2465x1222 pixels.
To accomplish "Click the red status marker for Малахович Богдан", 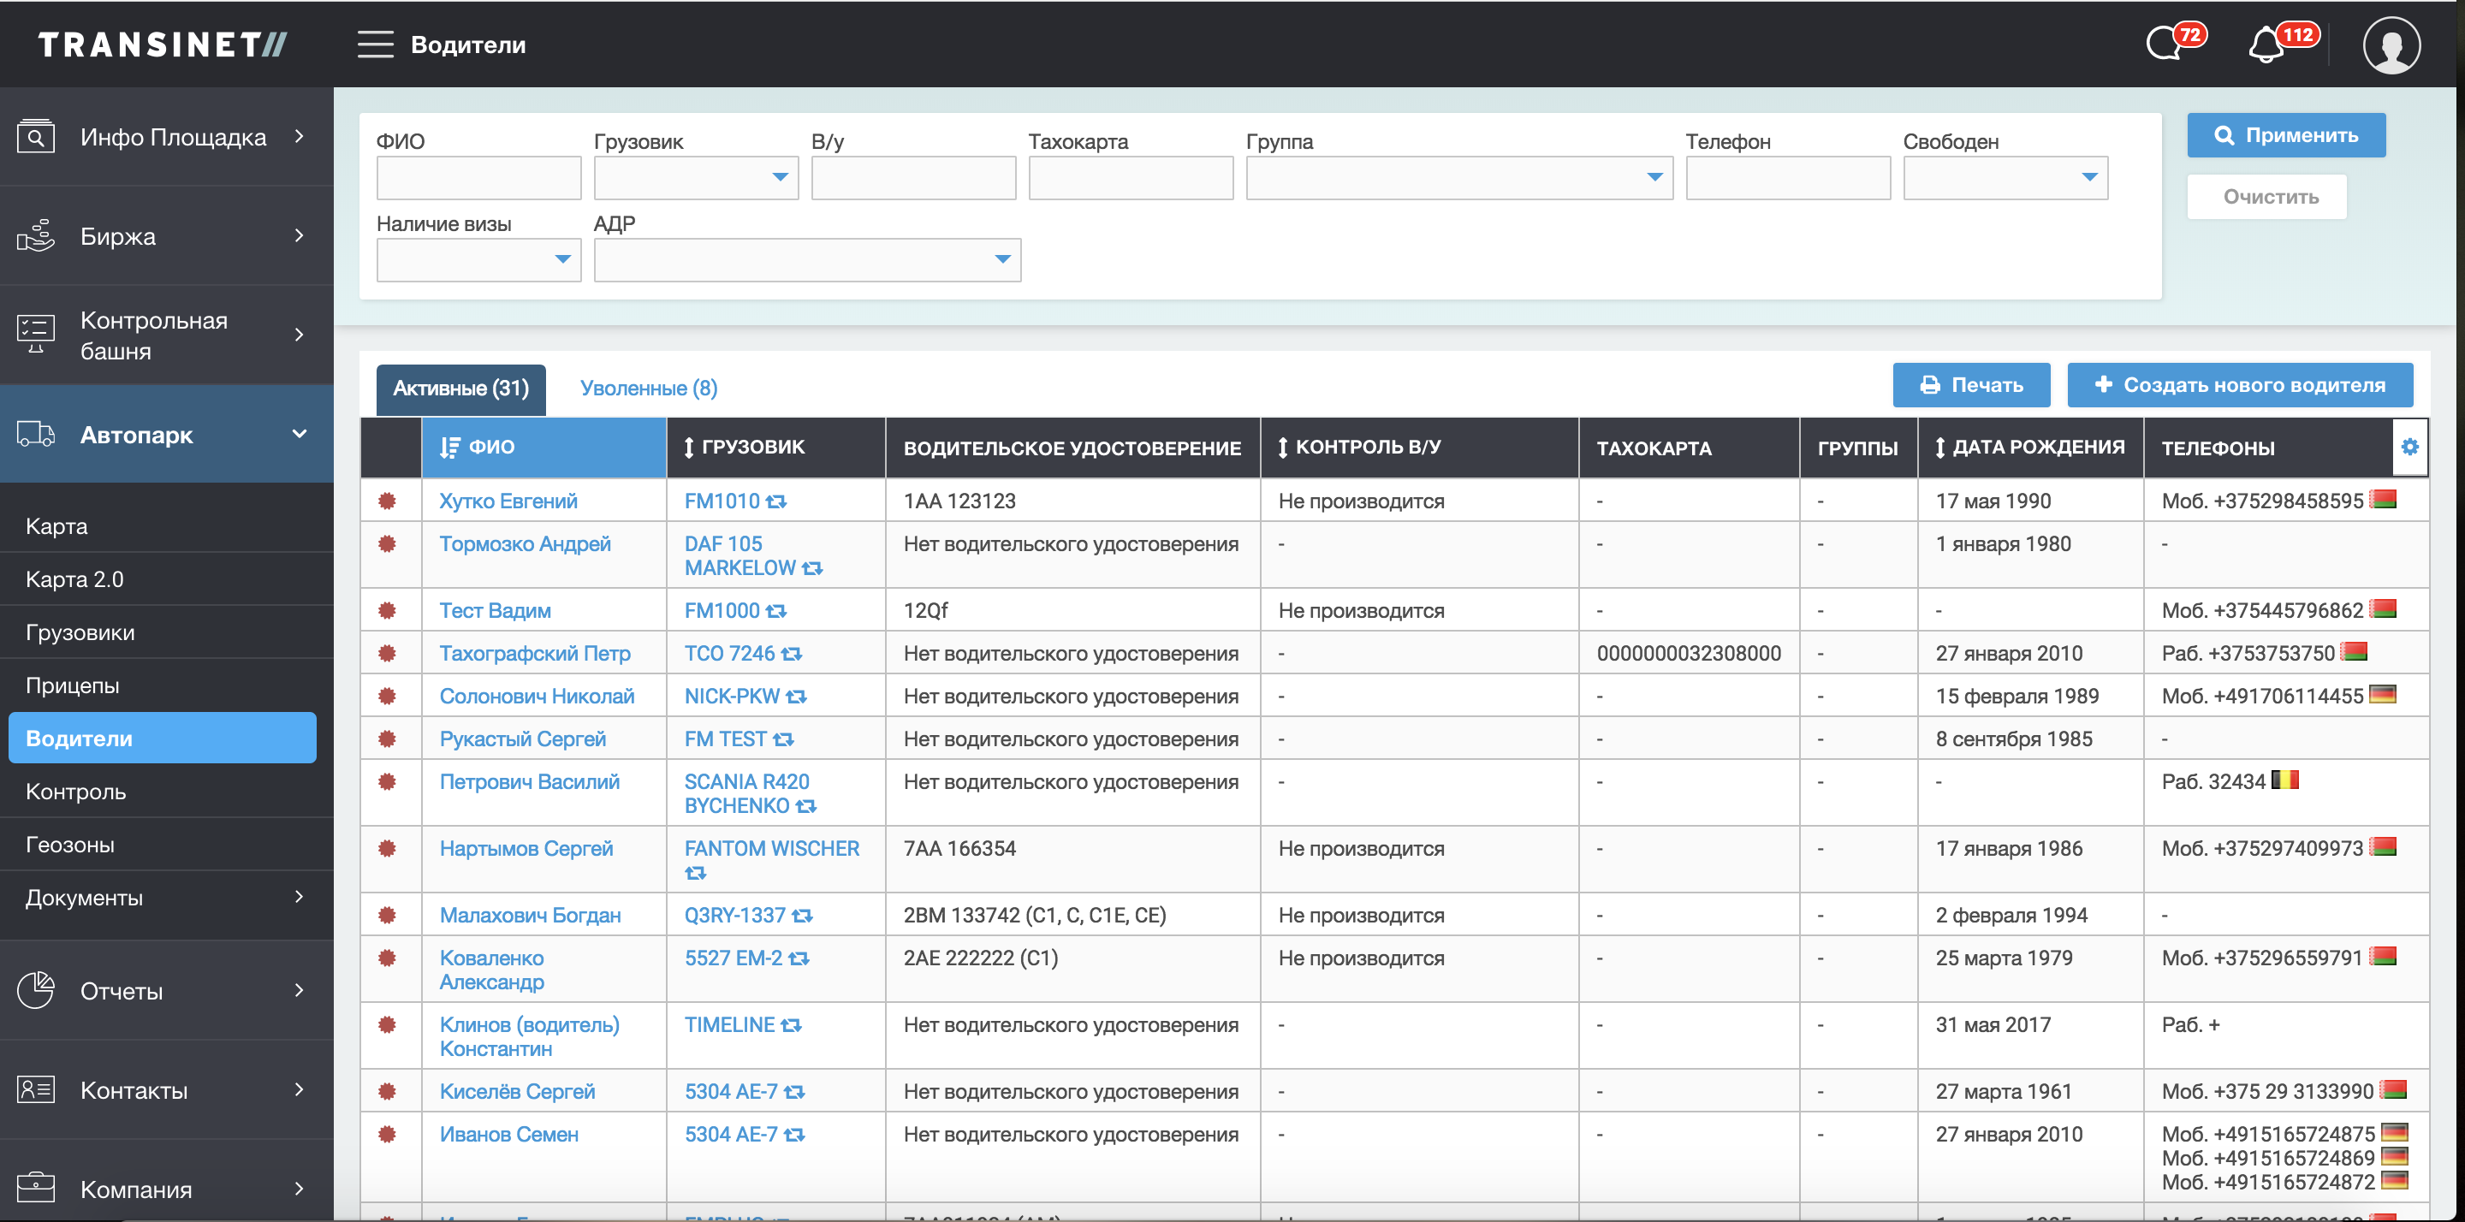I will pos(388,915).
